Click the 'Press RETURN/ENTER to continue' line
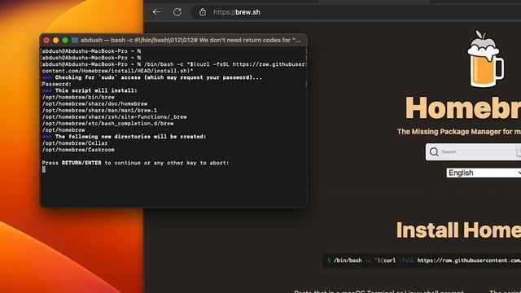Viewport: 521px width, 293px height. pyautogui.click(x=136, y=163)
